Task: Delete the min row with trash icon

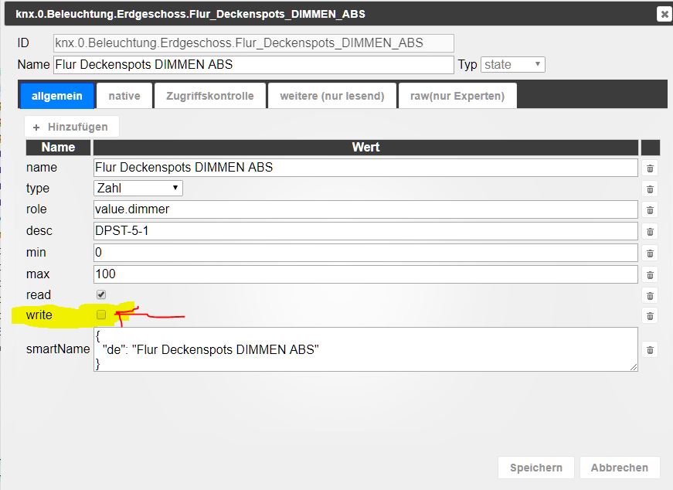Action: click(x=651, y=254)
